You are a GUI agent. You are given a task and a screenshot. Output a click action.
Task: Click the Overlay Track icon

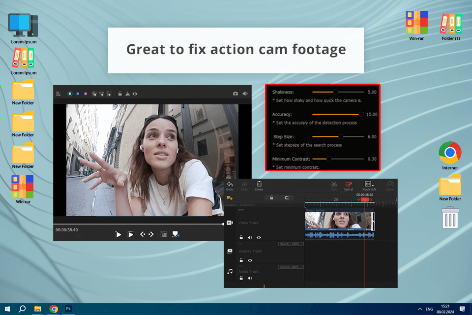click(x=230, y=251)
